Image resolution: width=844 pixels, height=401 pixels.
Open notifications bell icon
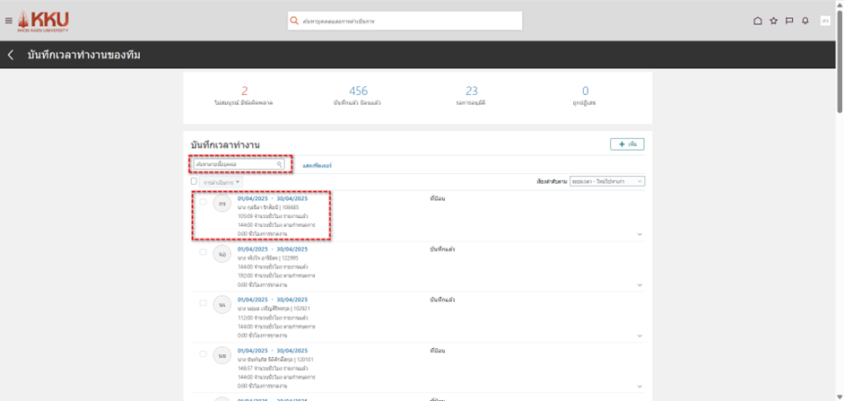coord(805,21)
